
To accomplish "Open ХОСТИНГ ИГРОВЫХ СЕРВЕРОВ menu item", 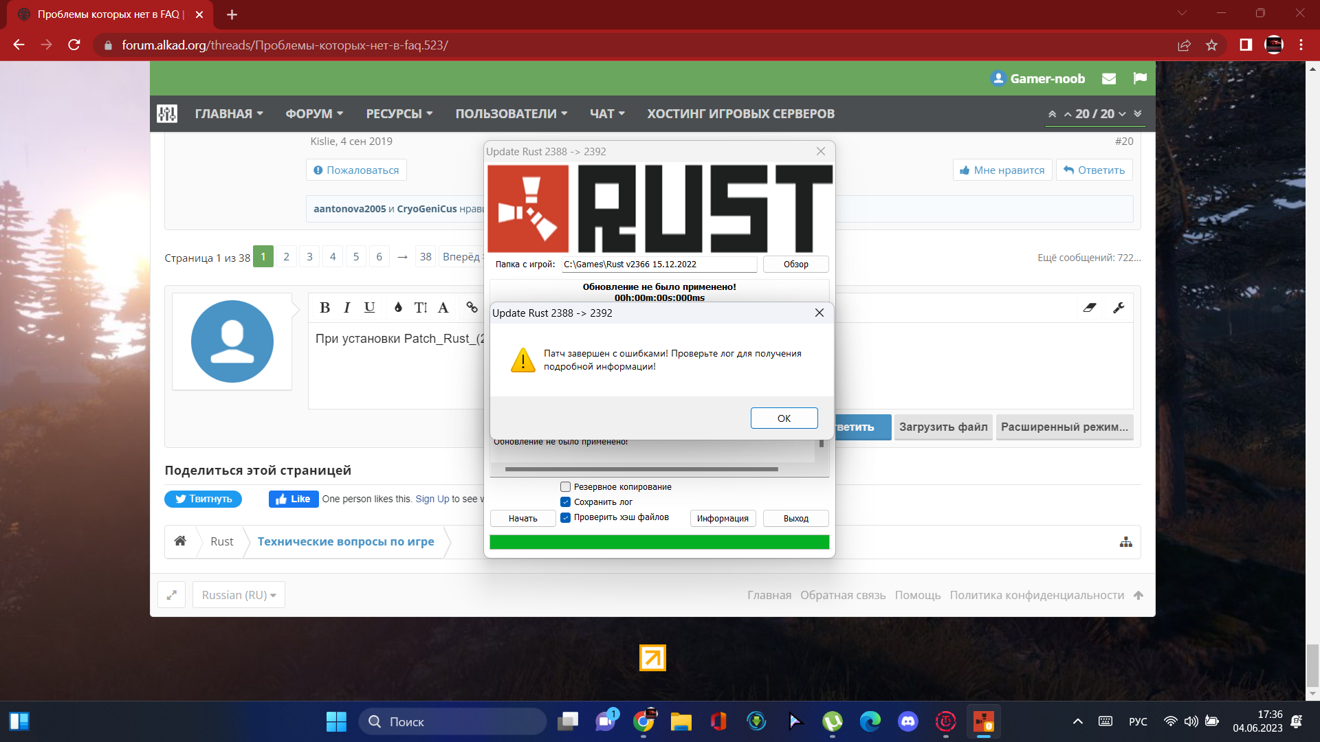I will click(x=740, y=114).
